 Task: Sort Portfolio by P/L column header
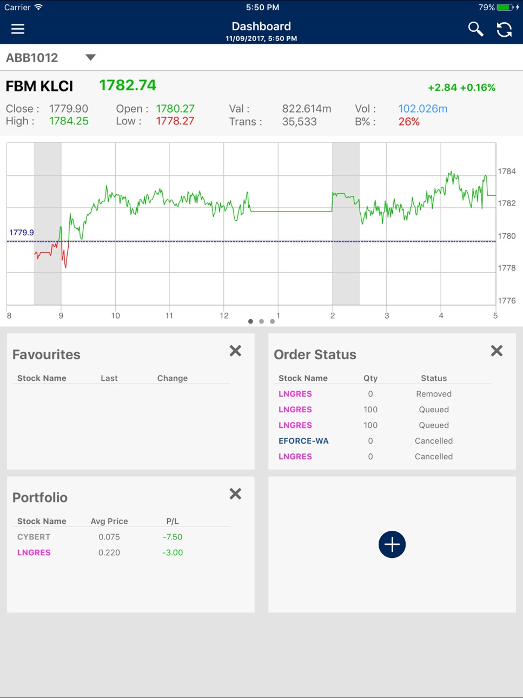pos(173,521)
